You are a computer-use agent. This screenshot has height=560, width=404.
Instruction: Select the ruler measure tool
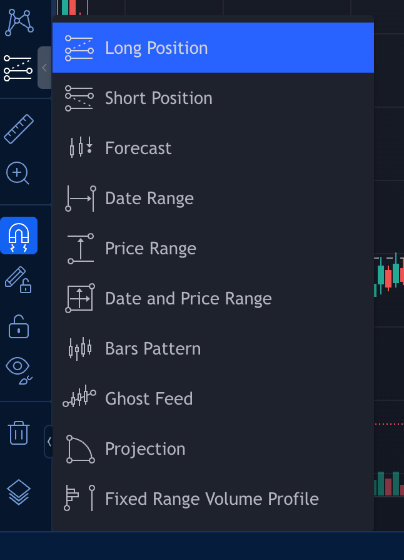[19, 129]
